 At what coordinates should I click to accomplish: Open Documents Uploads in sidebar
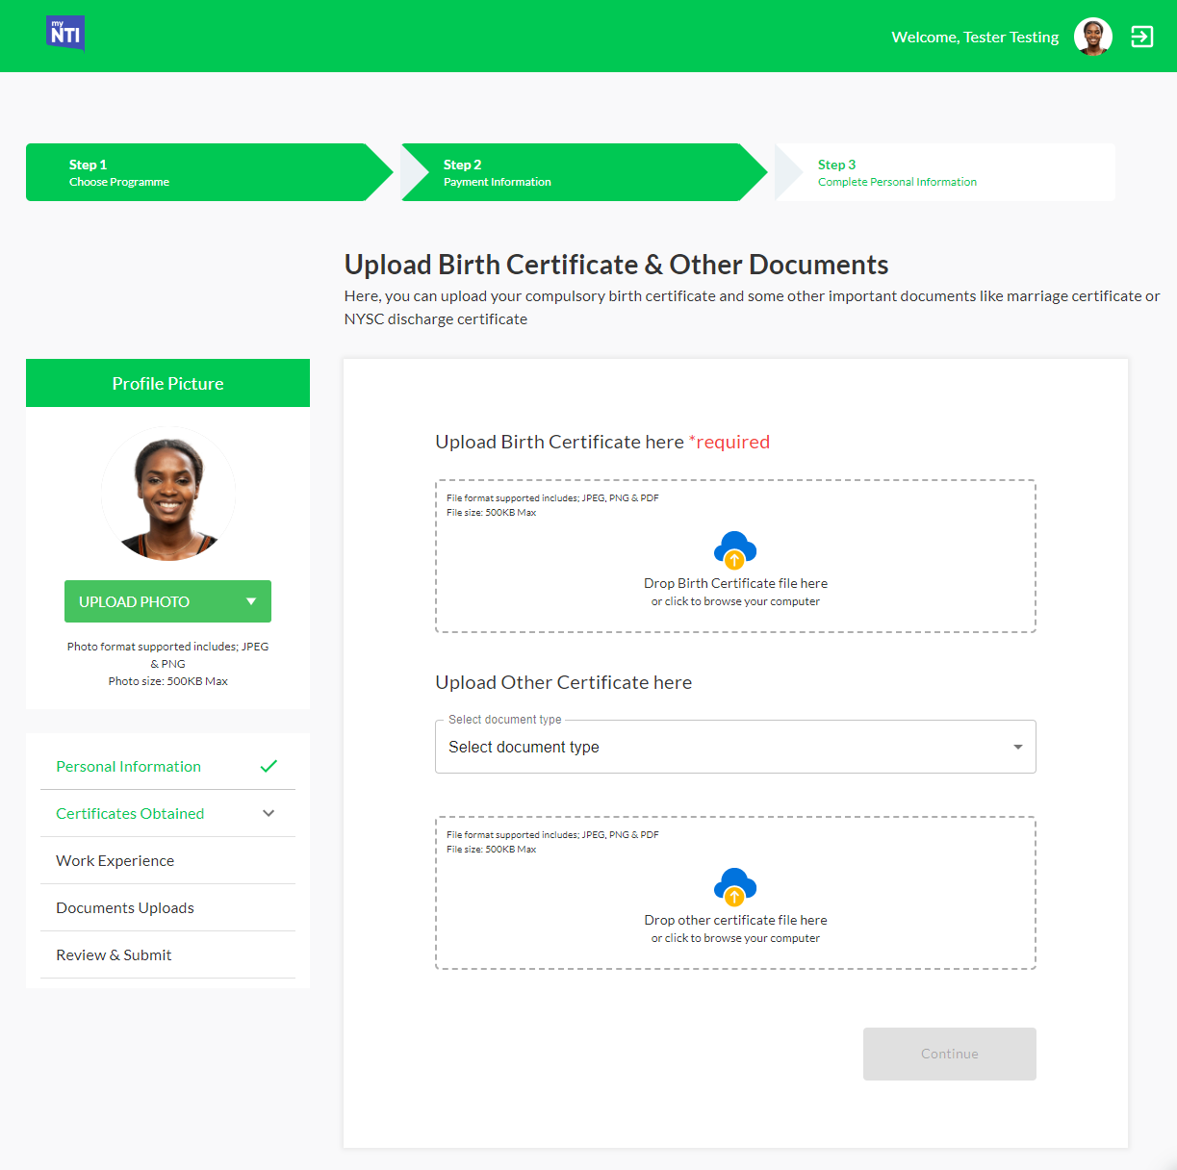coord(125,907)
